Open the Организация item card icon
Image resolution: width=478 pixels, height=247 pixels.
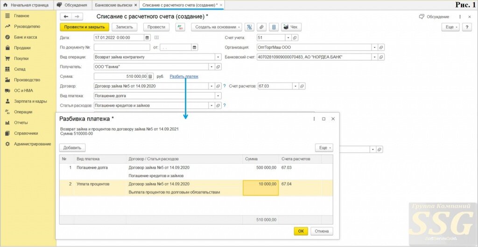point(381,48)
